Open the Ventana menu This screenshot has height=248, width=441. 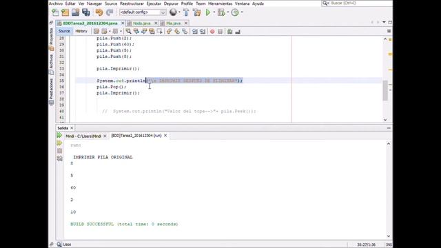(242, 3)
